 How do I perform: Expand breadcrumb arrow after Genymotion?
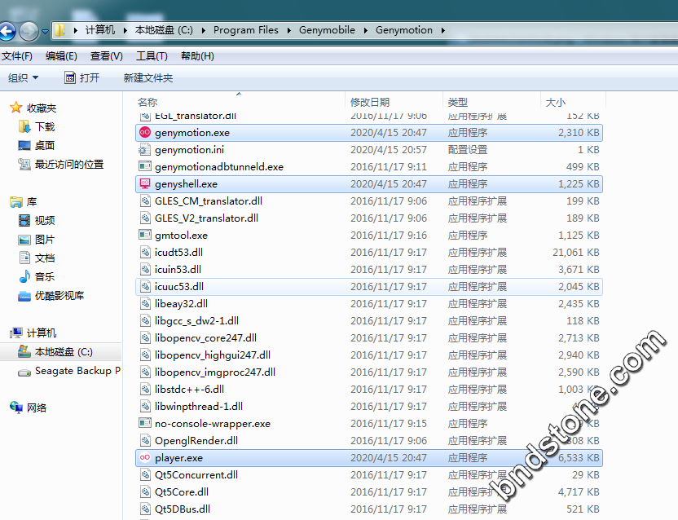pyautogui.click(x=443, y=30)
